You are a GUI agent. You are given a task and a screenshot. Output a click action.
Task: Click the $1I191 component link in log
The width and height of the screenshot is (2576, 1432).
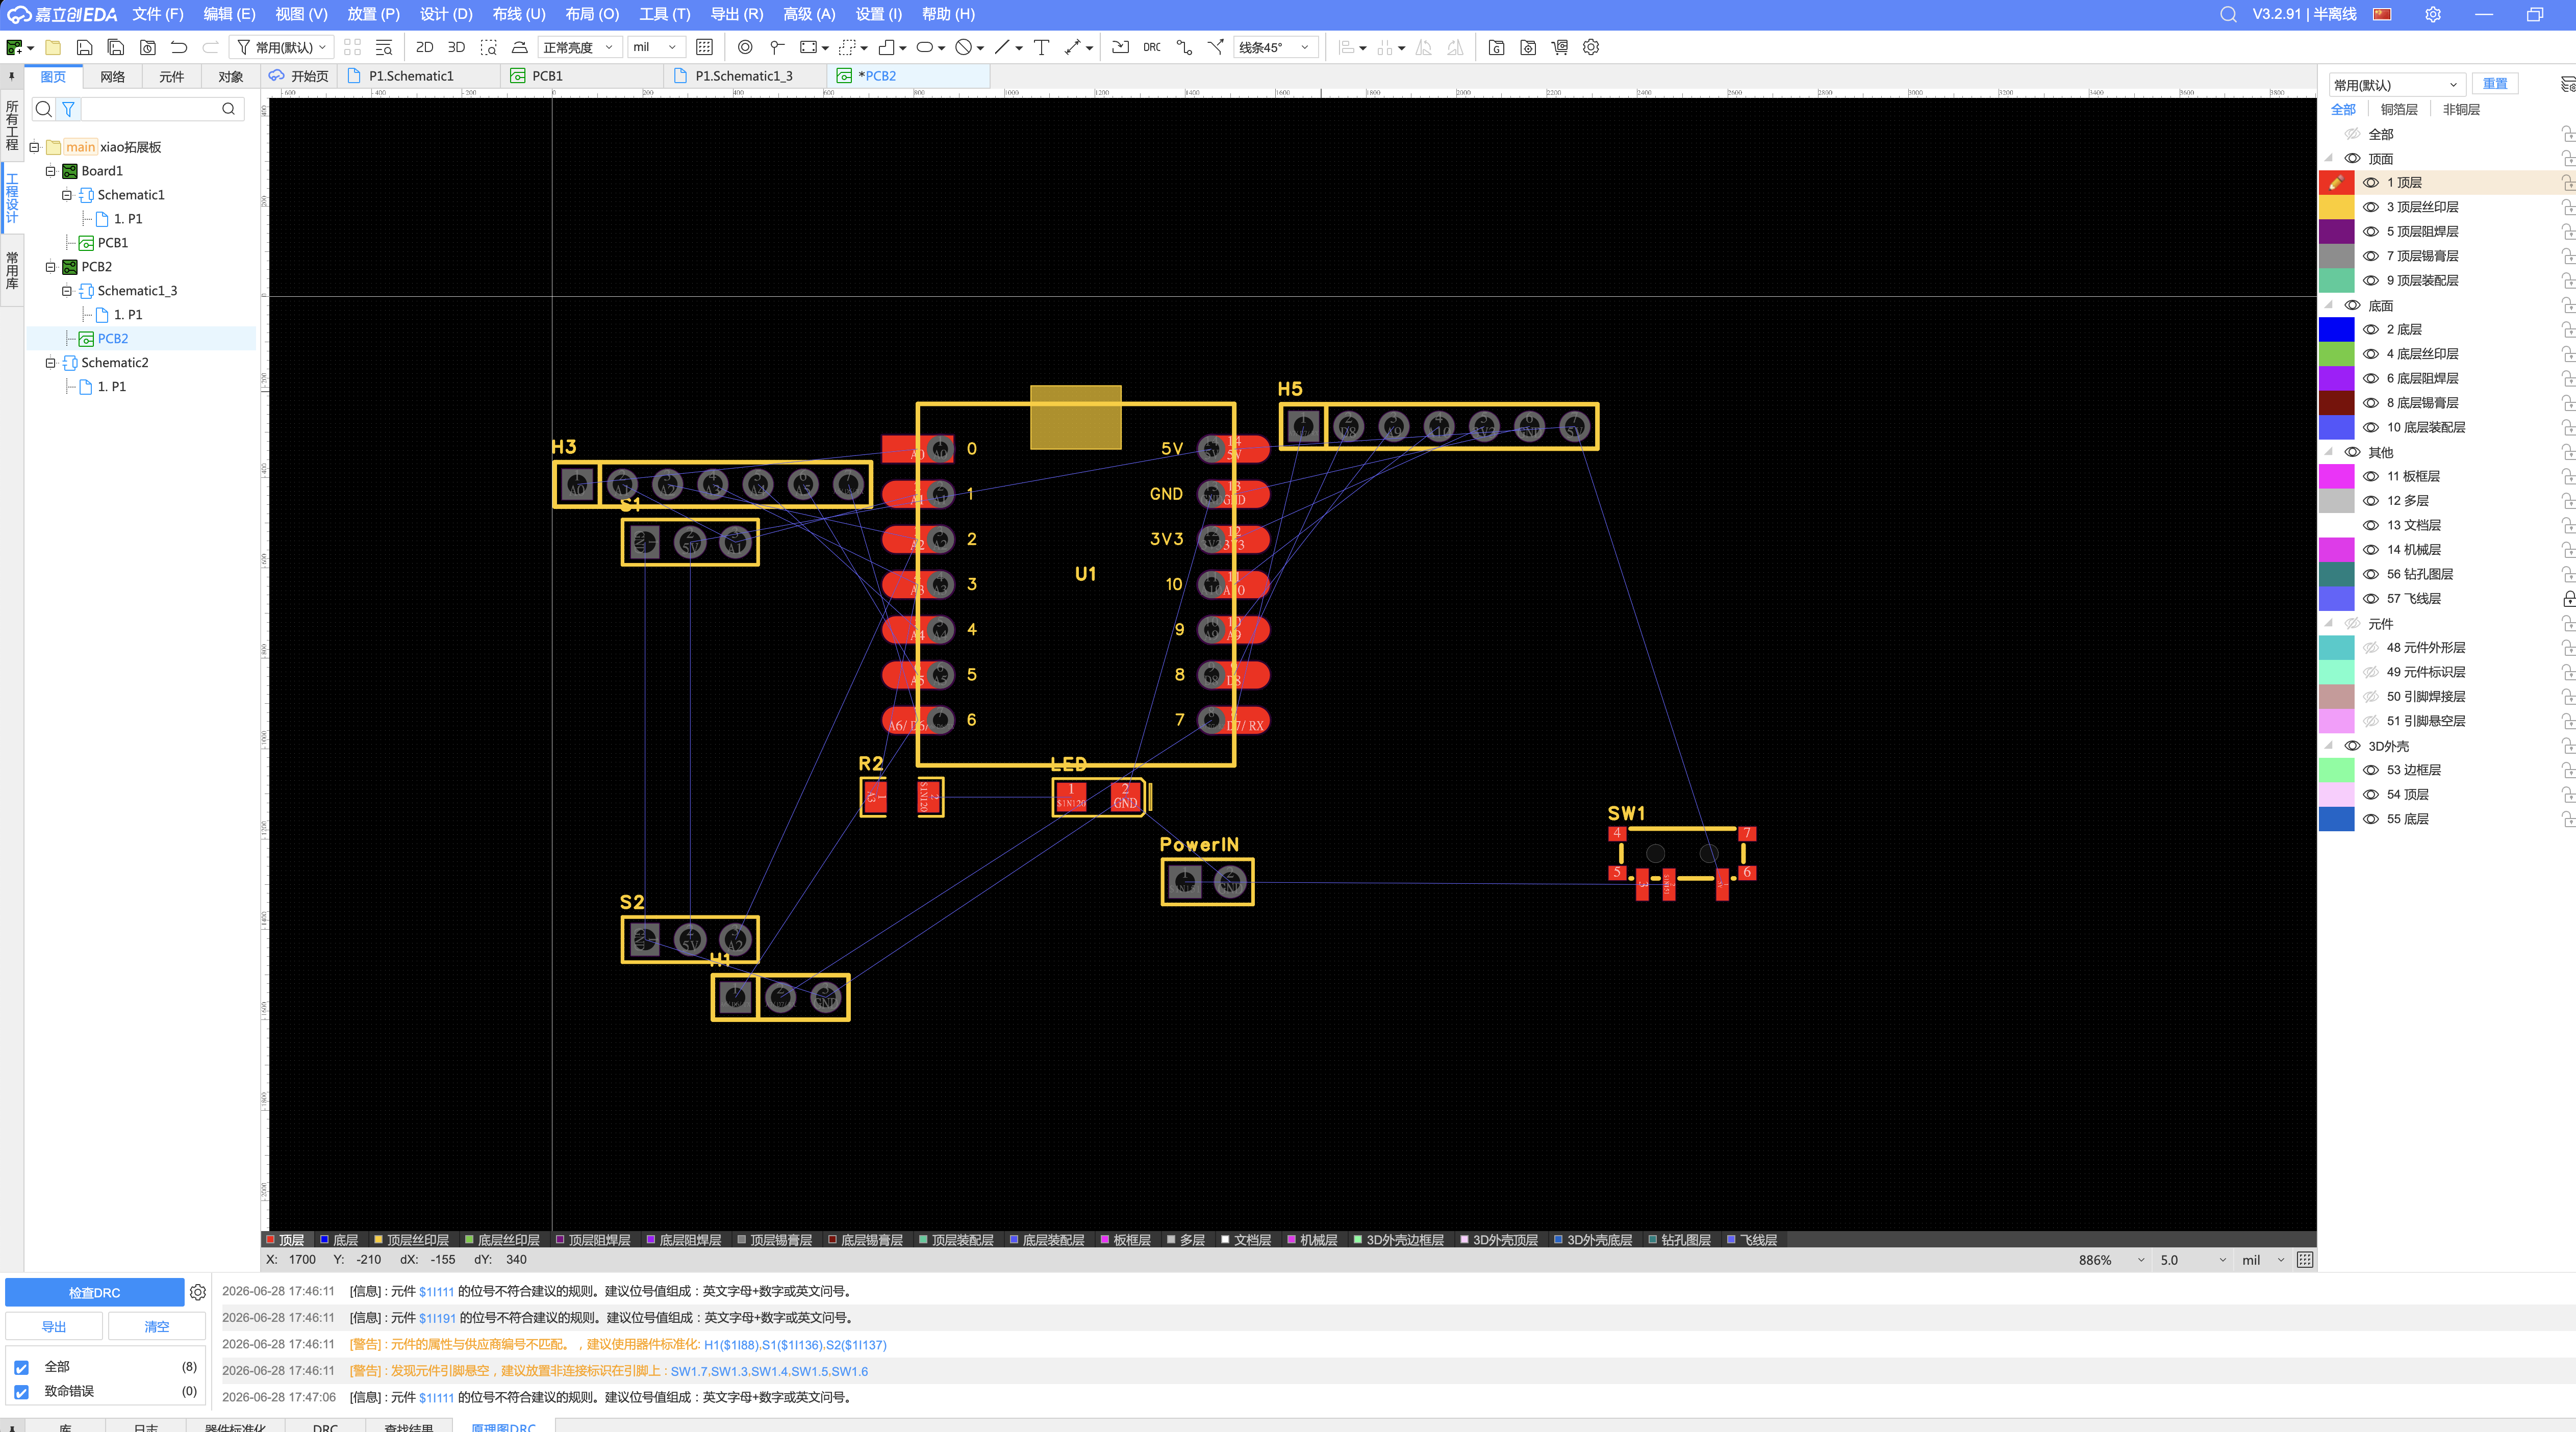point(437,1318)
